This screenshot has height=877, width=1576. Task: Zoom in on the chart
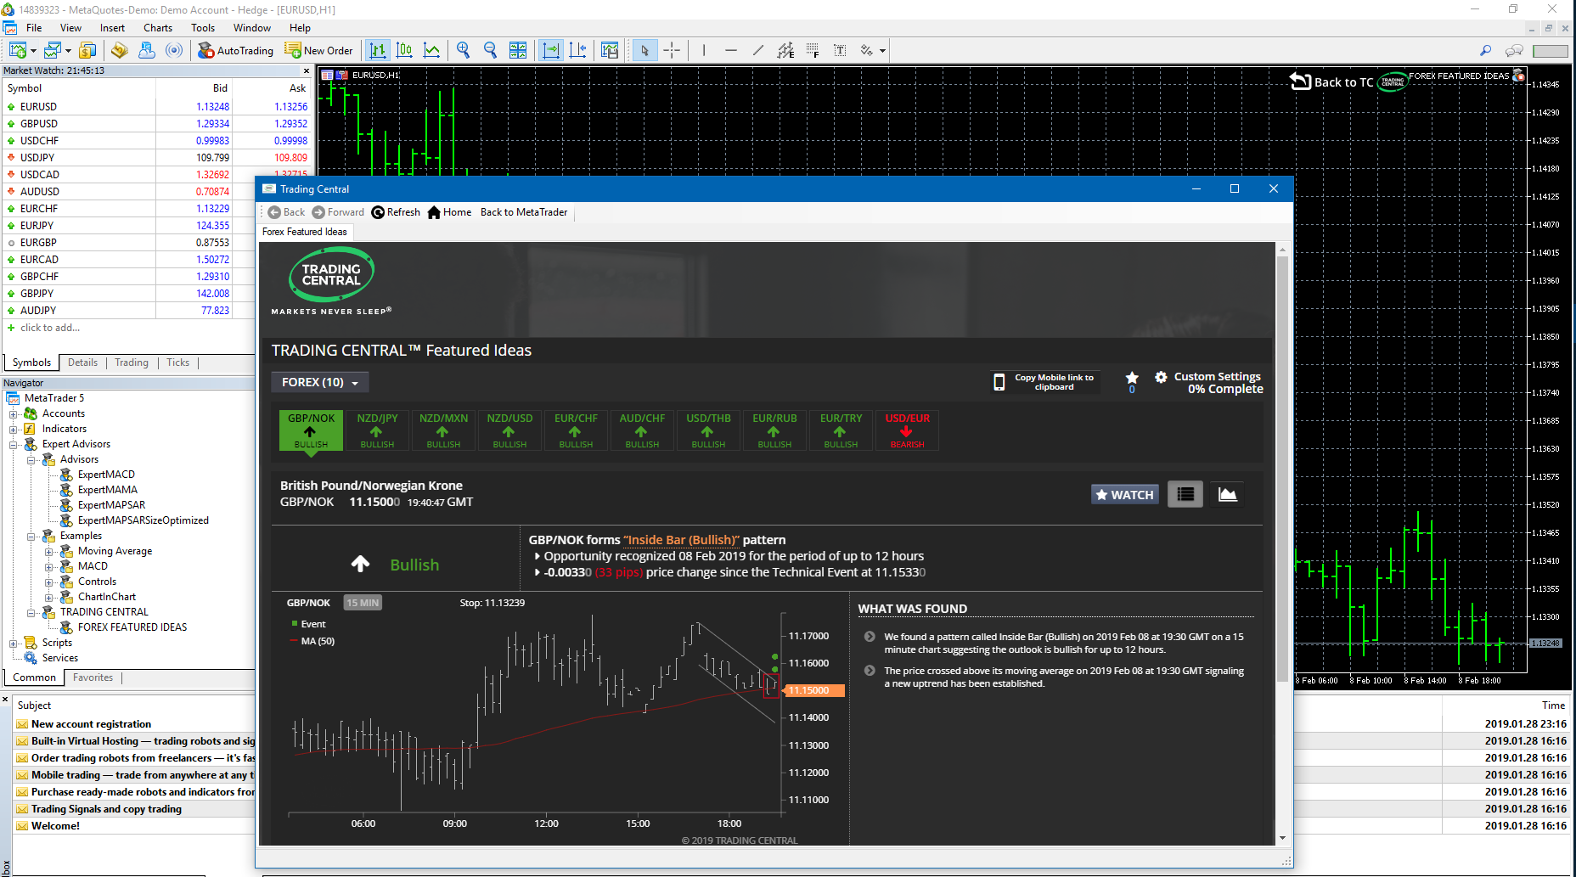pos(463,51)
